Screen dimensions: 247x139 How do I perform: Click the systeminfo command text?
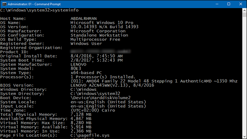(x=65, y=10)
